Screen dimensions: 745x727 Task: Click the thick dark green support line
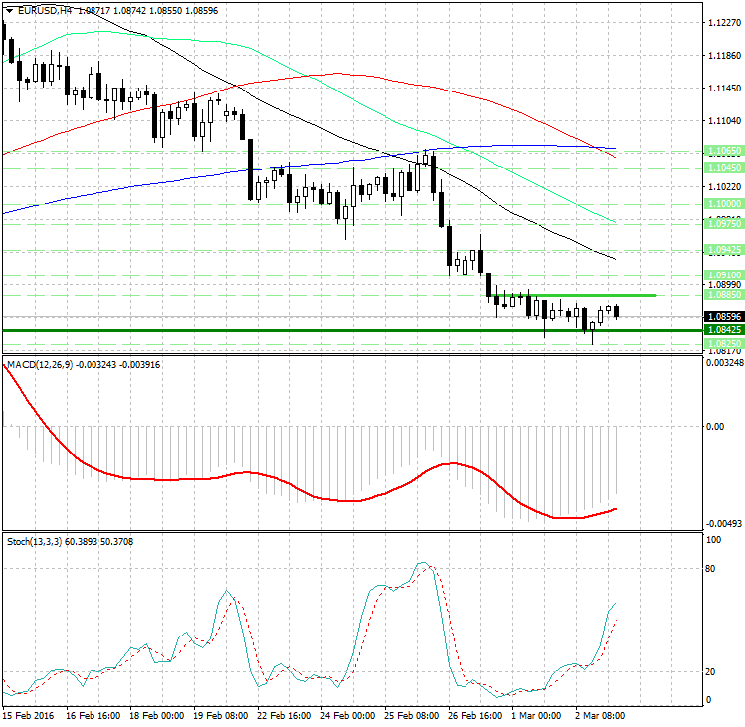pyautogui.click(x=298, y=329)
